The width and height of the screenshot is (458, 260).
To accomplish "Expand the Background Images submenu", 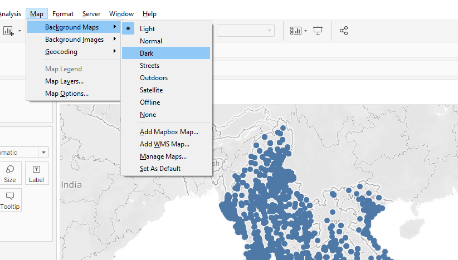I will click(74, 40).
